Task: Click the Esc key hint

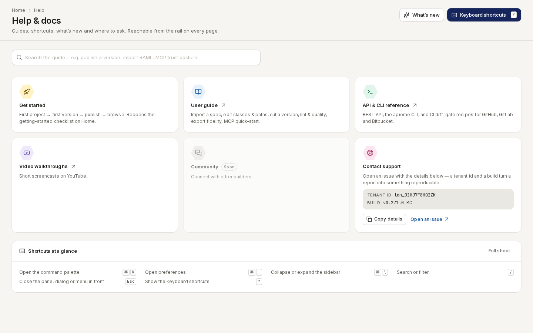Action: pos(131,282)
